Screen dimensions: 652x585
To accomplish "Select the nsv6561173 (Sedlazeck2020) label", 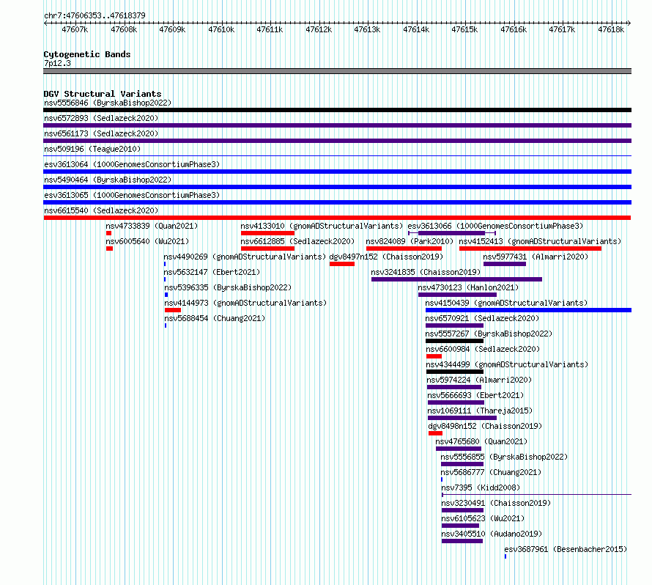I will [x=101, y=133].
